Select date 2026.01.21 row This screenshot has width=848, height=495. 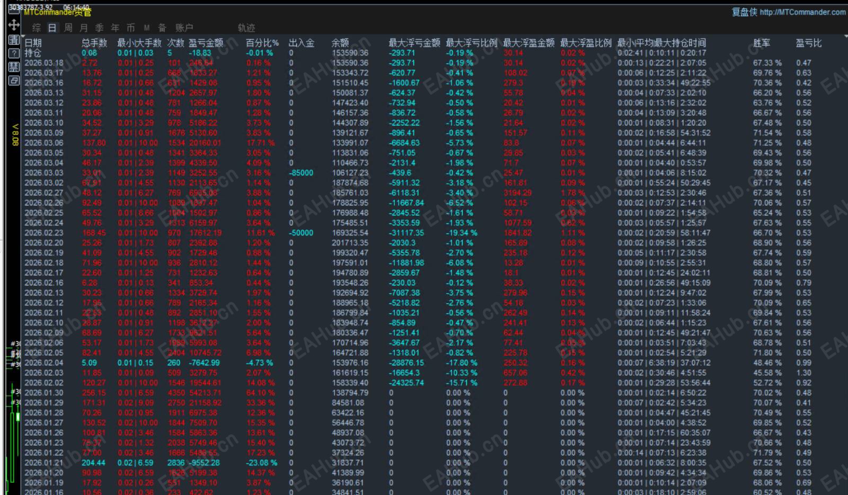point(44,463)
